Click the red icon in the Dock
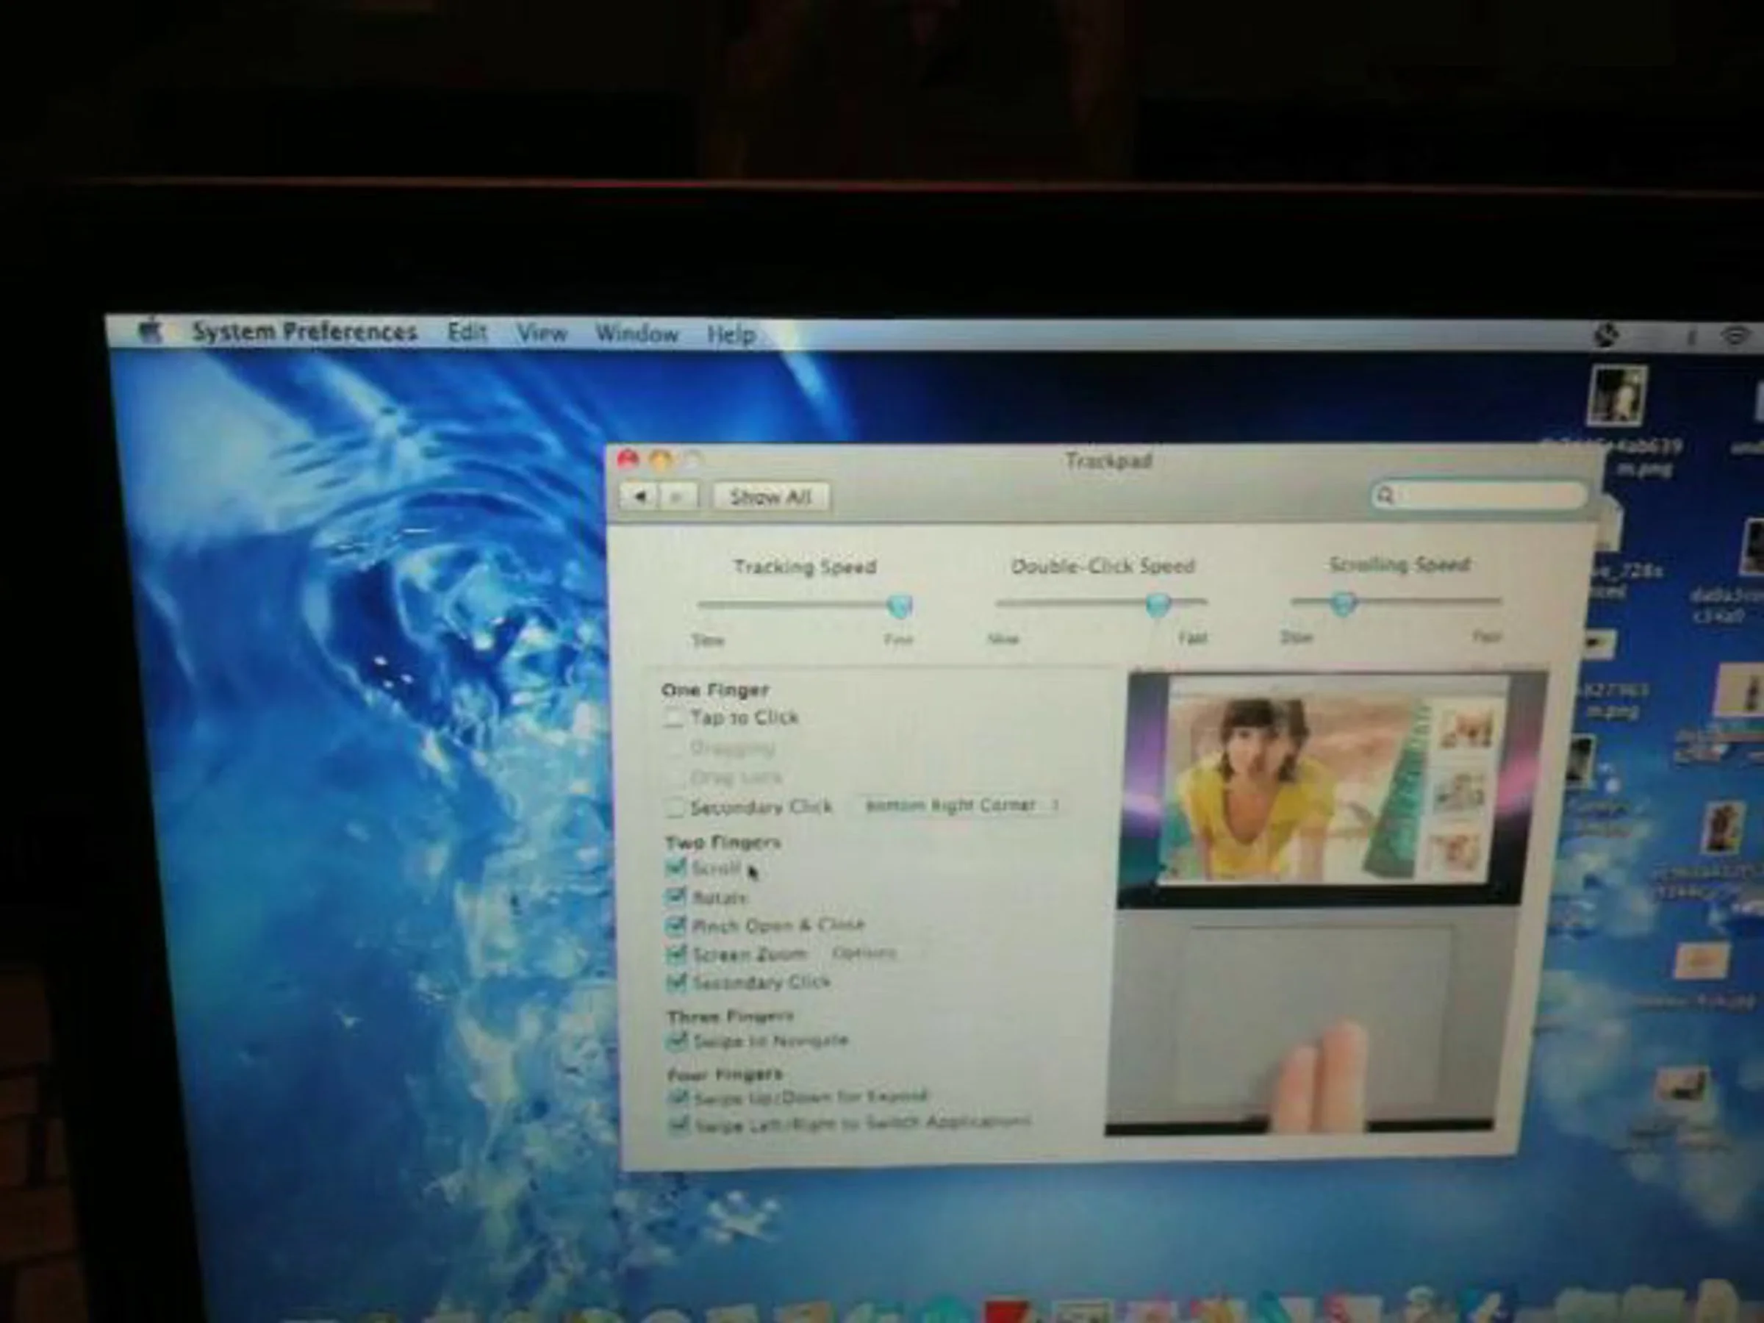The height and width of the screenshot is (1323, 1764). click(x=1006, y=1312)
